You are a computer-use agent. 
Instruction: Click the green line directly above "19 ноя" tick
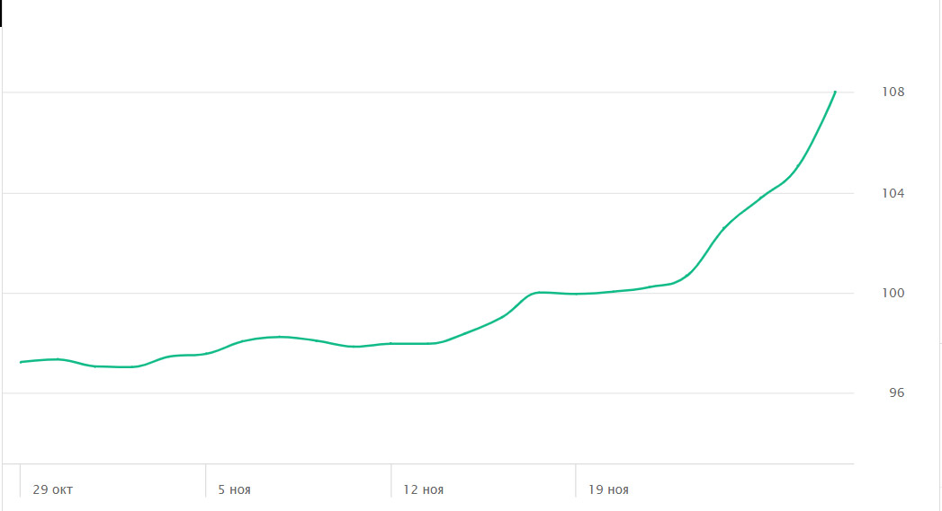[x=576, y=294]
